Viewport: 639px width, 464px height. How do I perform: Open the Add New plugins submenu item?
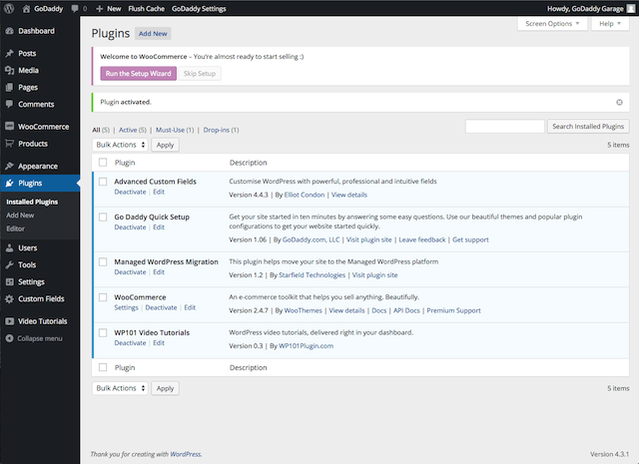click(x=20, y=216)
